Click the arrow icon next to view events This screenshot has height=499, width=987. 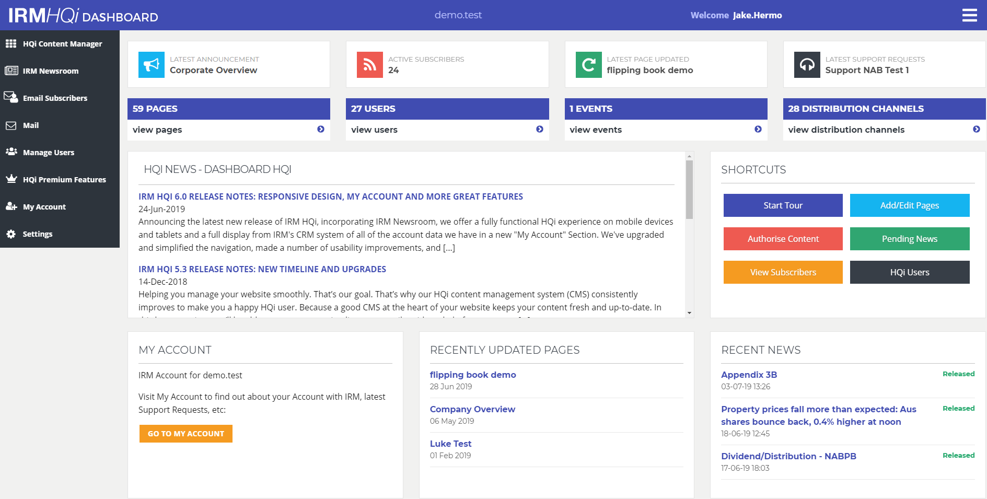coord(758,129)
